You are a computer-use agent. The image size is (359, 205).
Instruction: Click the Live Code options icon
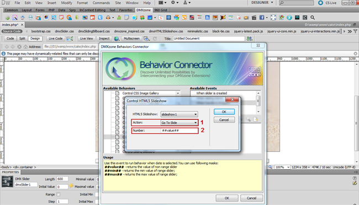click(70, 39)
